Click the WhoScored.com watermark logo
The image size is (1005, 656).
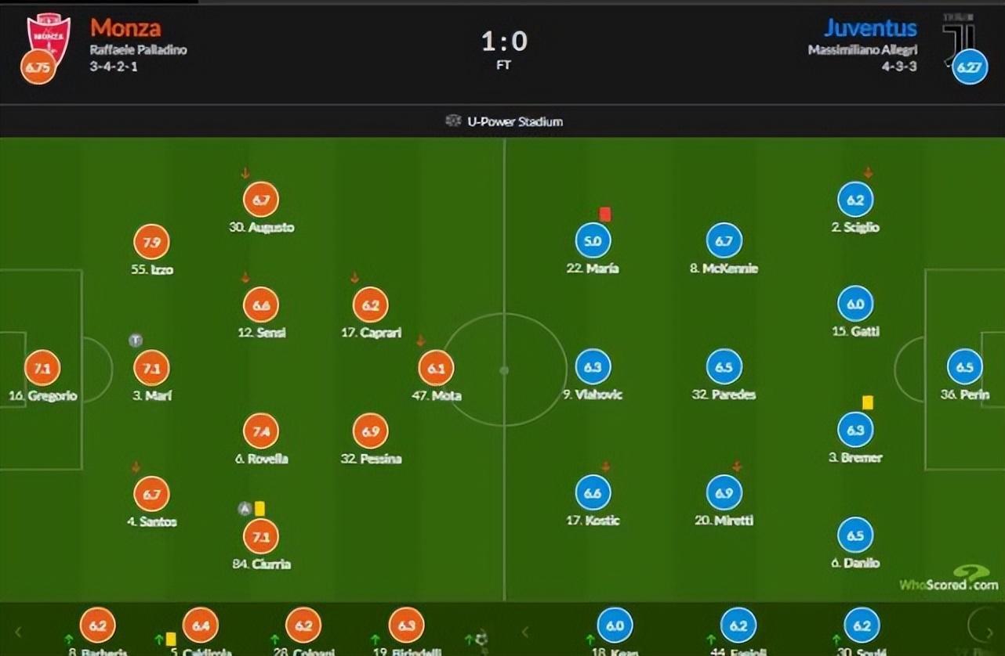pos(949,581)
